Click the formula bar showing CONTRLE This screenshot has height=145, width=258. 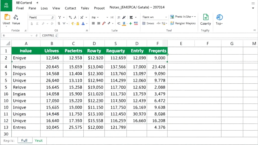pyautogui.click(x=49, y=35)
